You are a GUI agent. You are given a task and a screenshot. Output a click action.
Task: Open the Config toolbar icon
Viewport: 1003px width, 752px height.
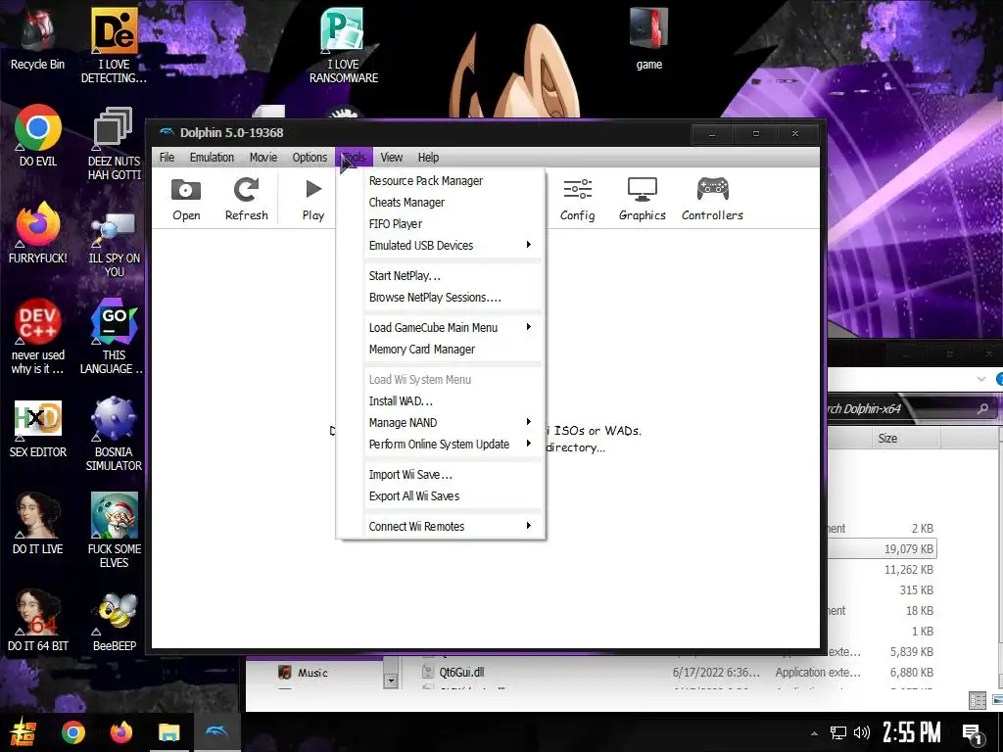pos(578,199)
